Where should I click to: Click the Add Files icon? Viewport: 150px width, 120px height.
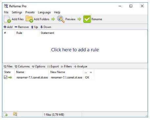pyautogui.click(x=7, y=19)
